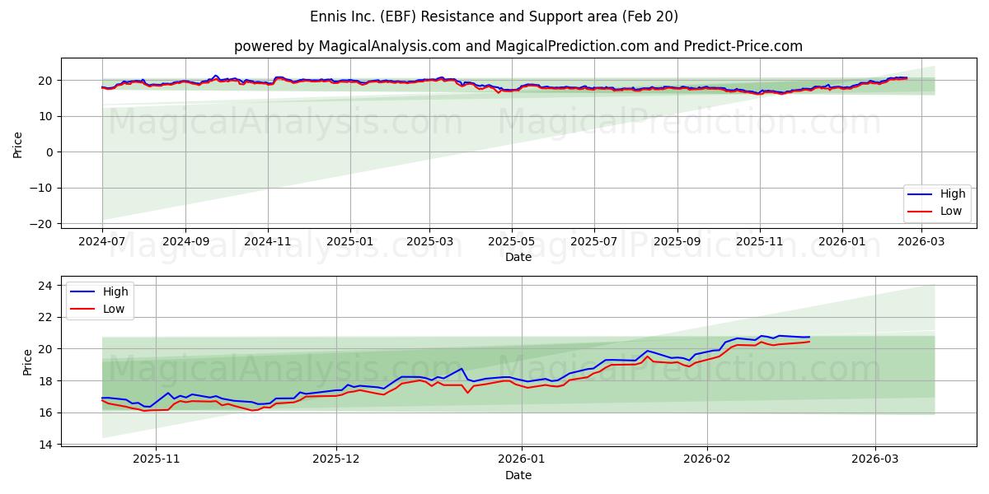Click the 'Price' axis label of top chart
The width and height of the screenshot is (989, 494).
pyautogui.click(x=18, y=144)
